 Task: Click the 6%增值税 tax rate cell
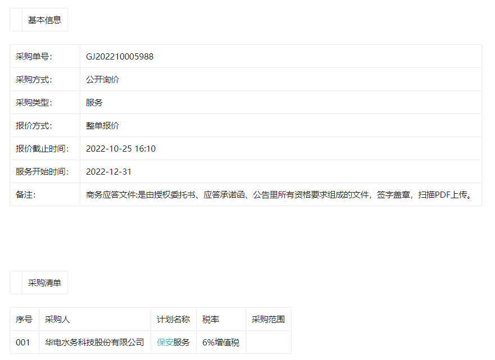click(221, 342)
